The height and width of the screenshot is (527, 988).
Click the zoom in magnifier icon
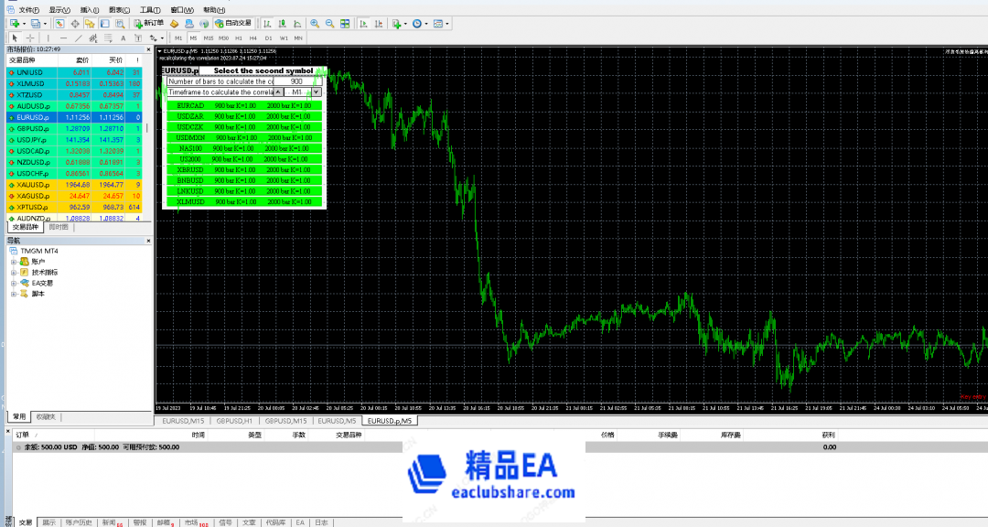315,23
